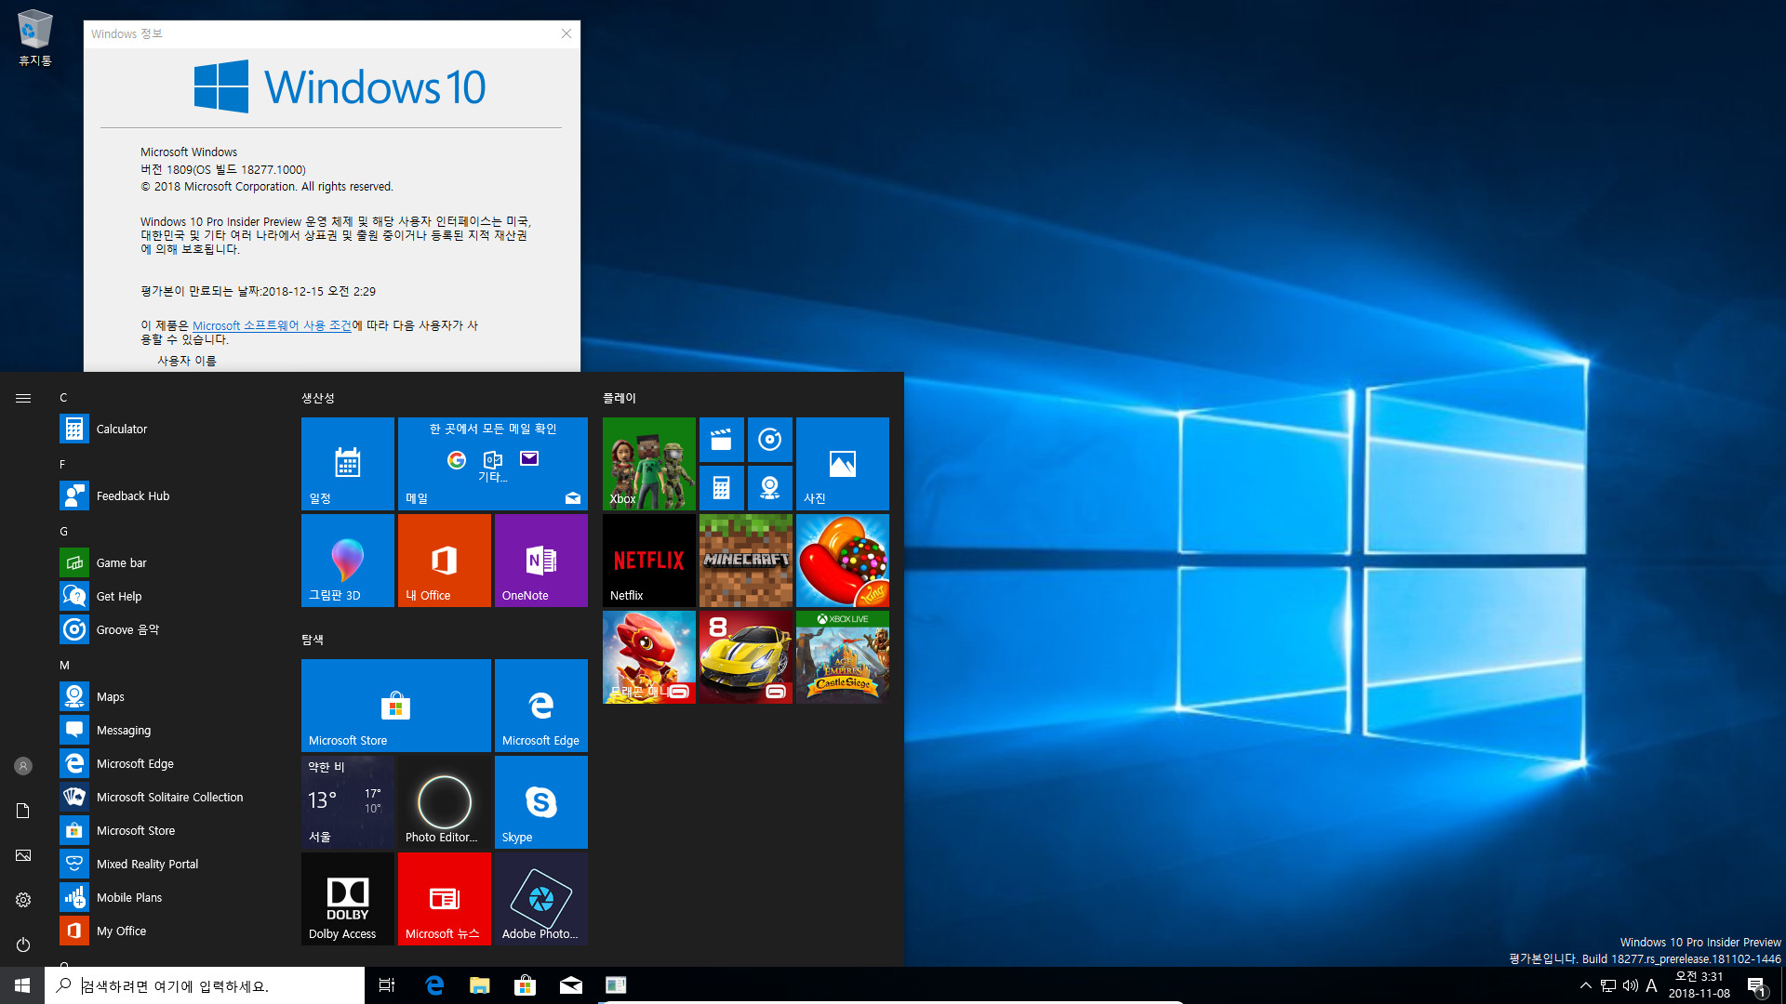Open Minecraft app tile
This screenshot has height=1004, width=1786.
pos(746,561)
